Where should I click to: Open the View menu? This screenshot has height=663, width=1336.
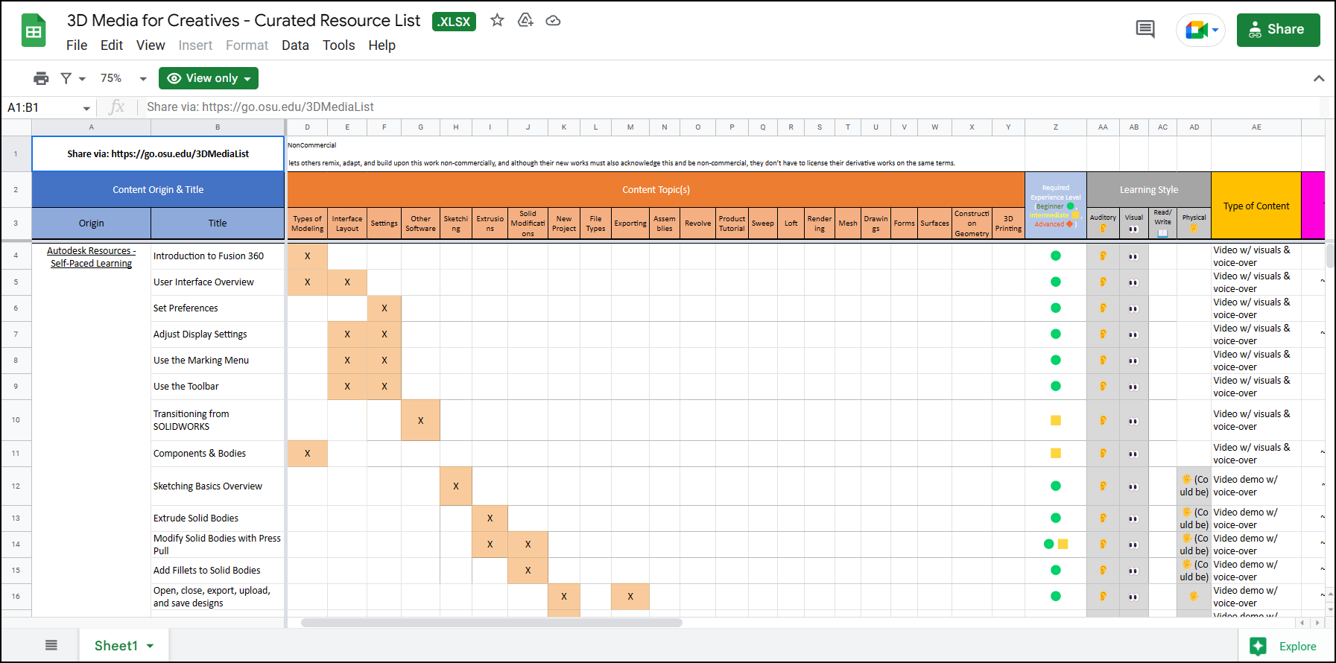151,45
